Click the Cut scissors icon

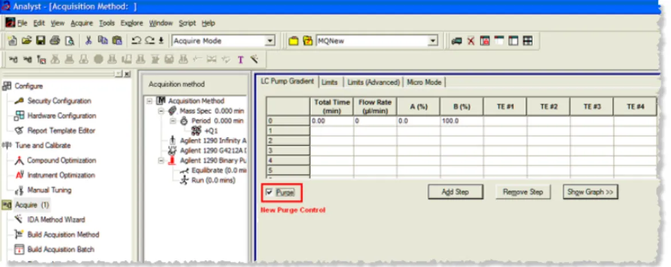[x=88, y=41]
